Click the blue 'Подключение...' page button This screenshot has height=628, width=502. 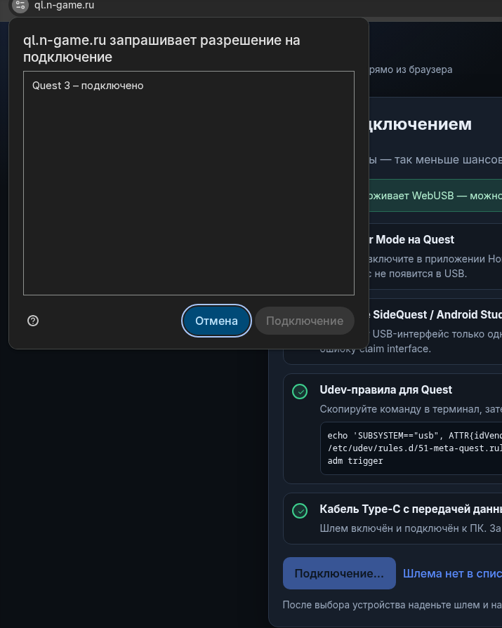click(x=339, y=573)
